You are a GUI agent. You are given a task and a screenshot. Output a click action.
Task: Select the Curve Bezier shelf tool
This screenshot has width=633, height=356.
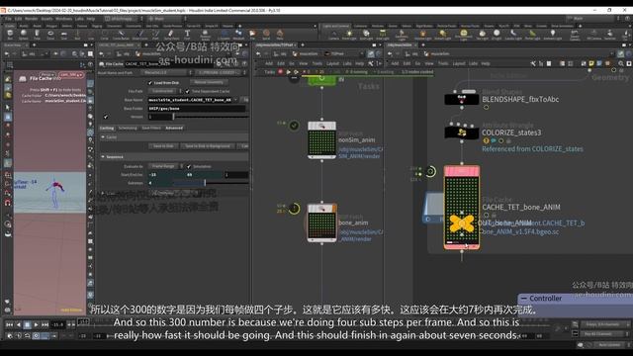point(121,35)
